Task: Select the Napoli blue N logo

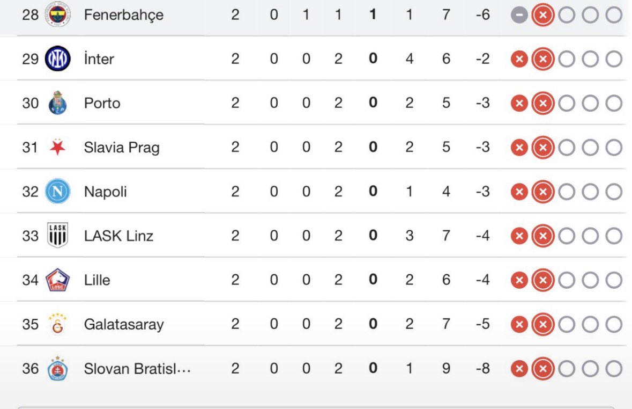Action: [58, 191]
